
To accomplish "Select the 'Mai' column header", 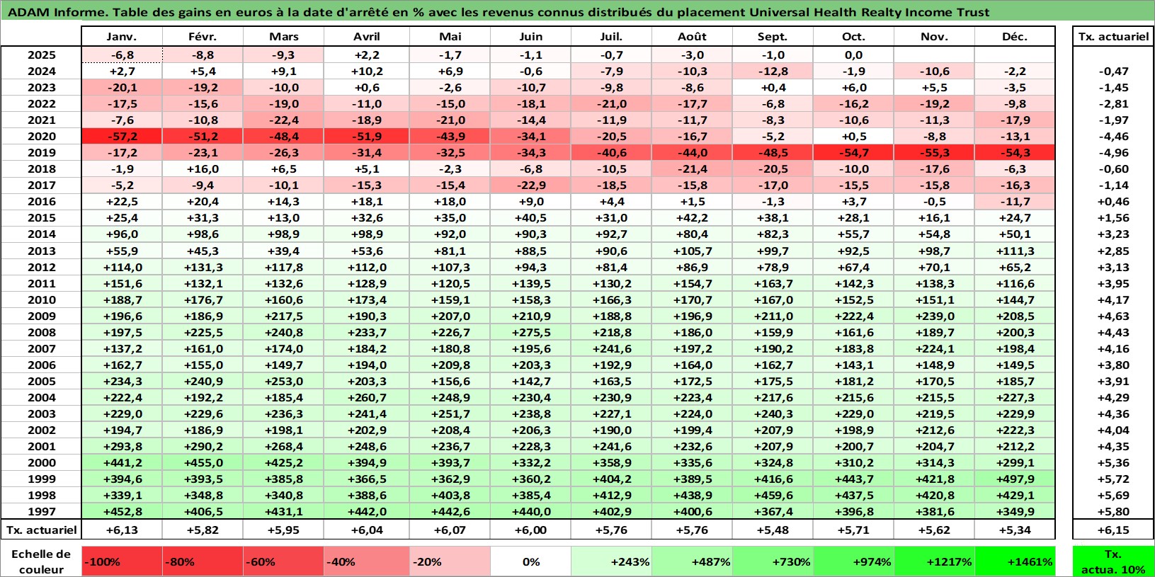I will pos(450,37).
